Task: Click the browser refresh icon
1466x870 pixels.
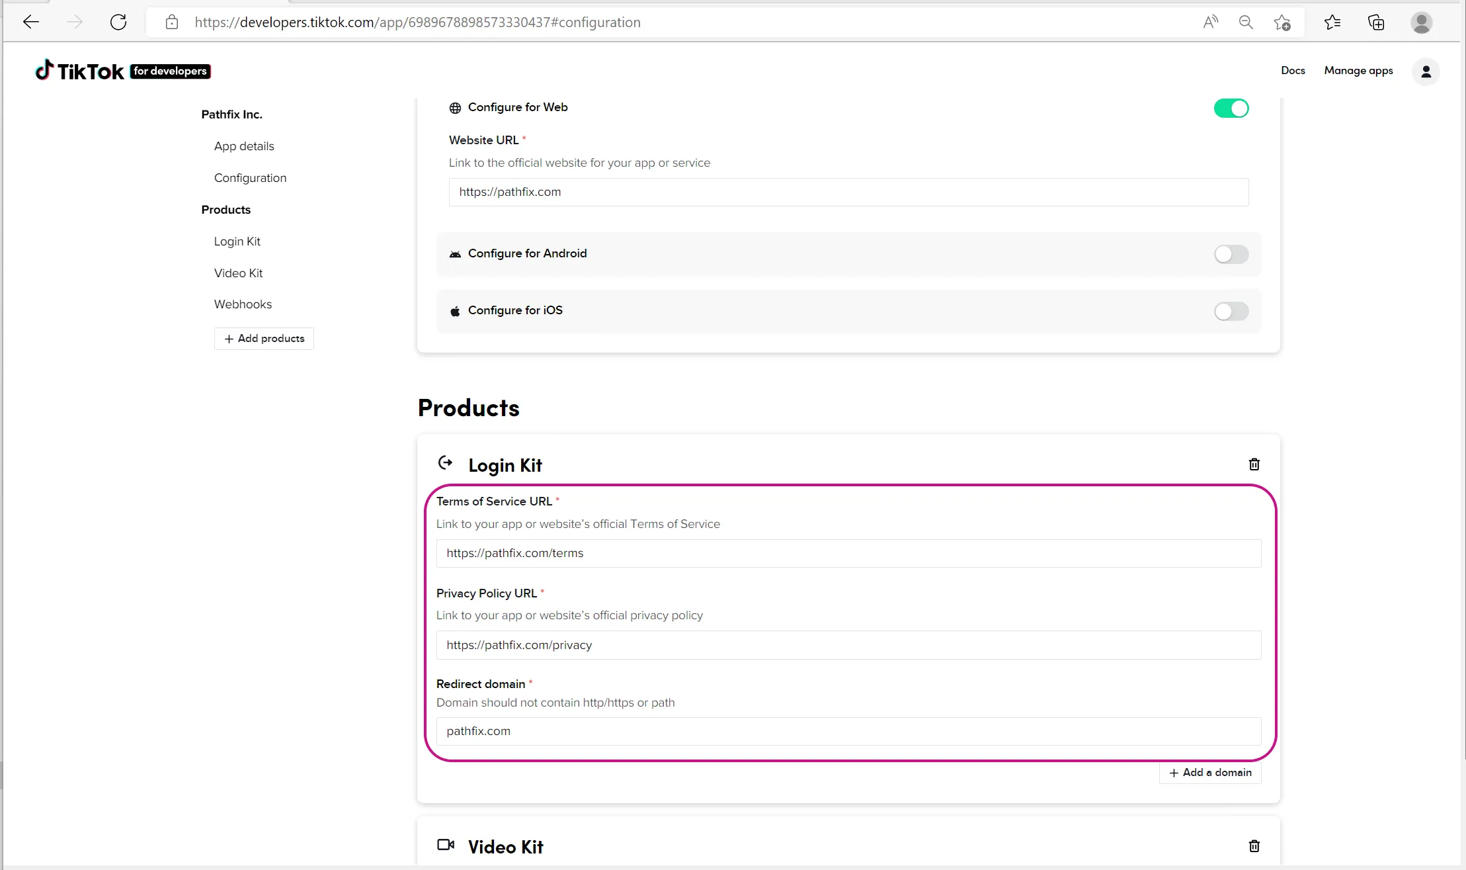Action: point(118,22)
